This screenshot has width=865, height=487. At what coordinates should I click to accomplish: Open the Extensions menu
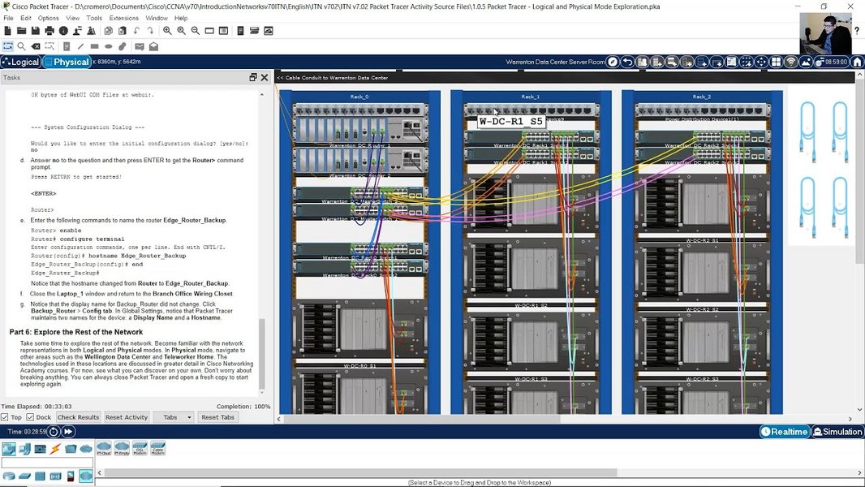tap(124, 18)
